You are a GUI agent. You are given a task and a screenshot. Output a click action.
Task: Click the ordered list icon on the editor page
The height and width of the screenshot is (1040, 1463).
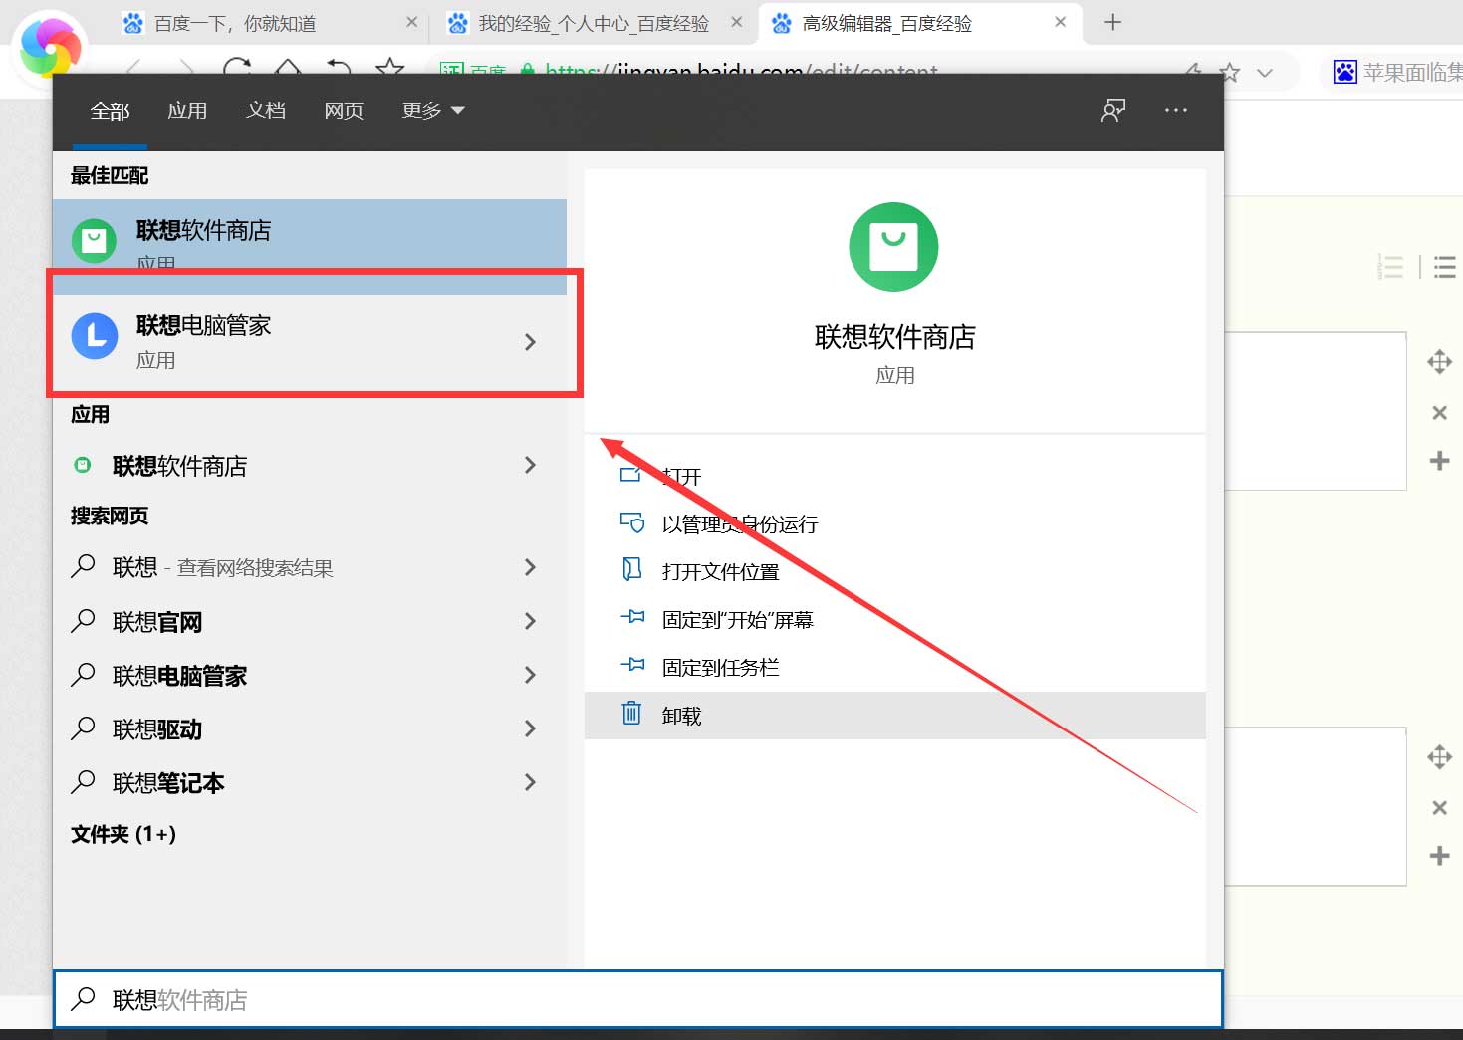(1390, 267)
